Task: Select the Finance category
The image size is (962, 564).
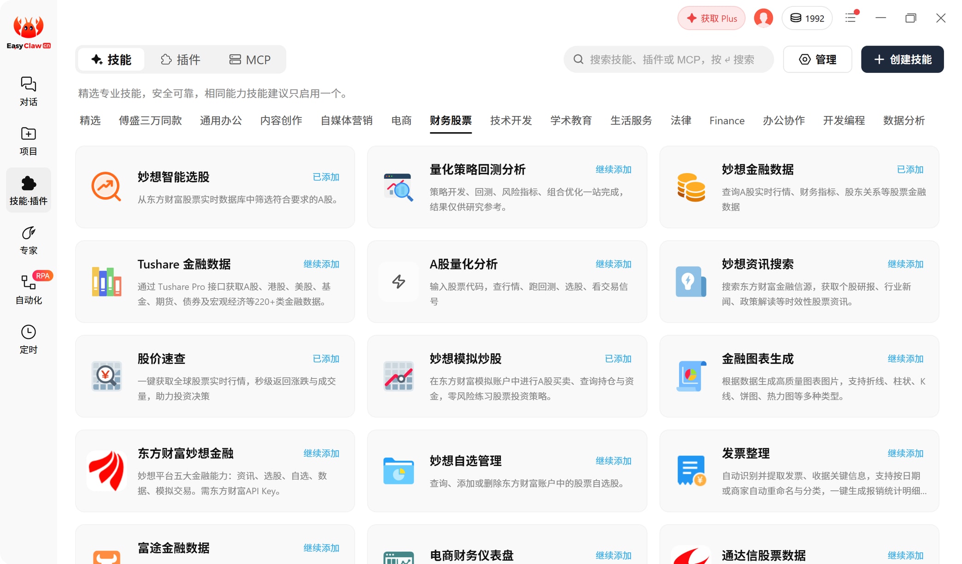Action: 727,121
